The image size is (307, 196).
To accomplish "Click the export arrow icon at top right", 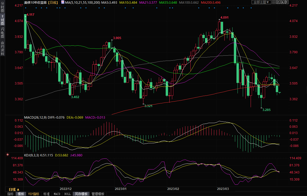I will point(287,2).
